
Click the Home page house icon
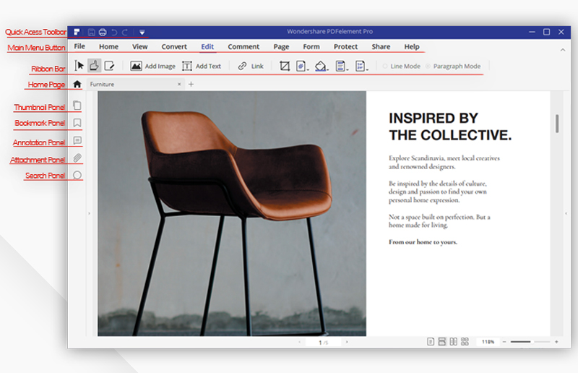(x=77, y=84)
